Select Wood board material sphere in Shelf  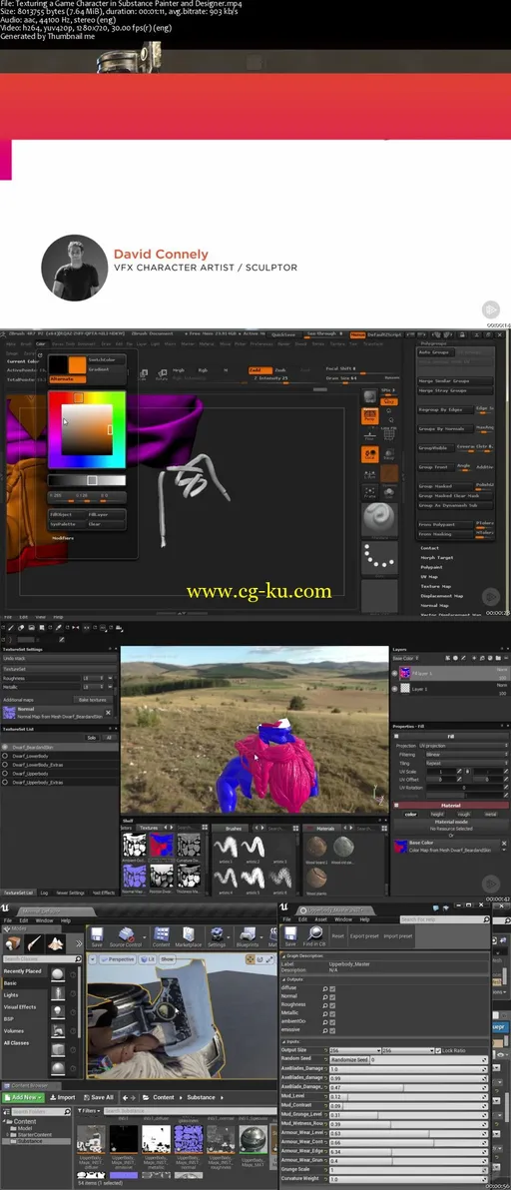click(316, 848)
